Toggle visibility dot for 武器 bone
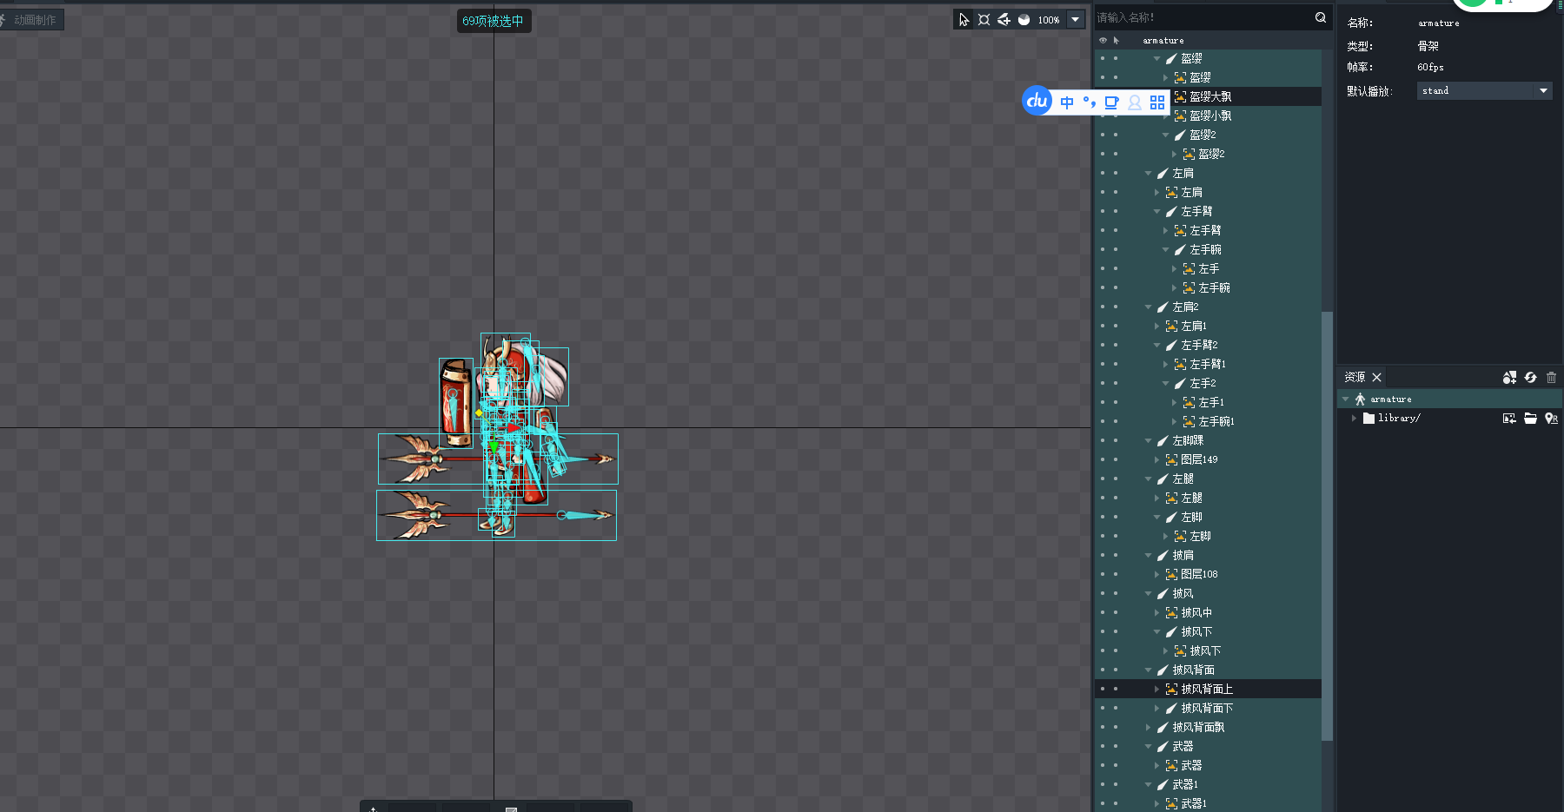The height and width of the screenshot is (812, 1564). click(1103, 747)
